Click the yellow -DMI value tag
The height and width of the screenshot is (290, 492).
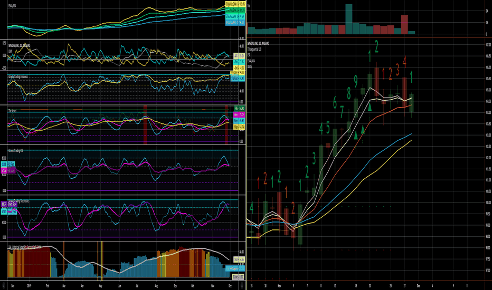tap(239, 67)
